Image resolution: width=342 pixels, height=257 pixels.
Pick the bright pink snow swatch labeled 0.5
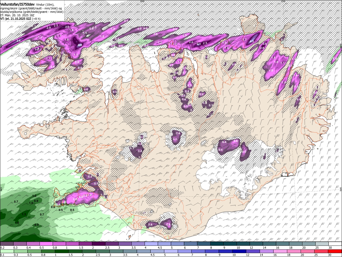point(46,244)
